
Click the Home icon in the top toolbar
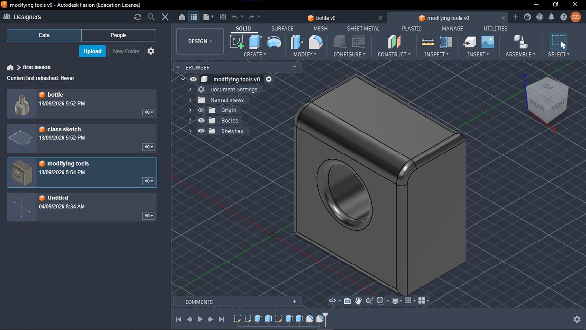[182, 17]
